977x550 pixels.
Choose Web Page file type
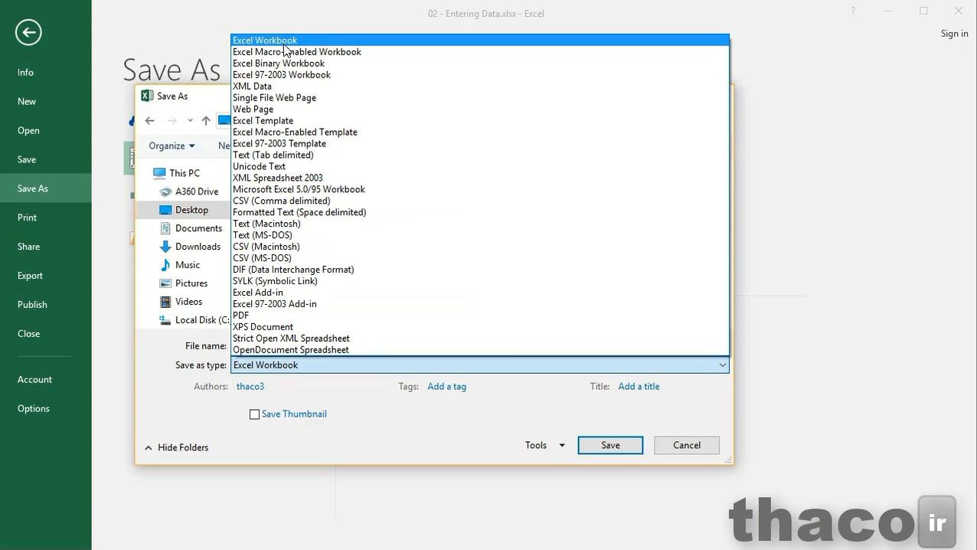pyautogui.click(x=480, y=110)
